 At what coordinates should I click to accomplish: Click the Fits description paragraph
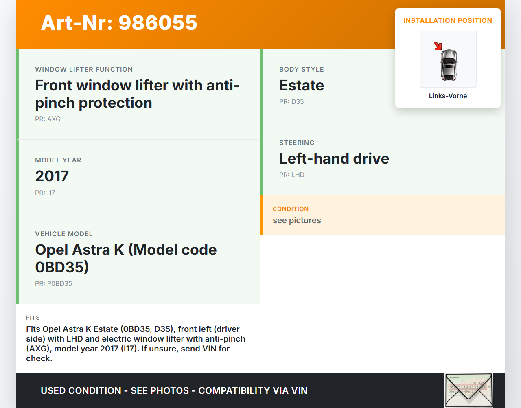136,343
